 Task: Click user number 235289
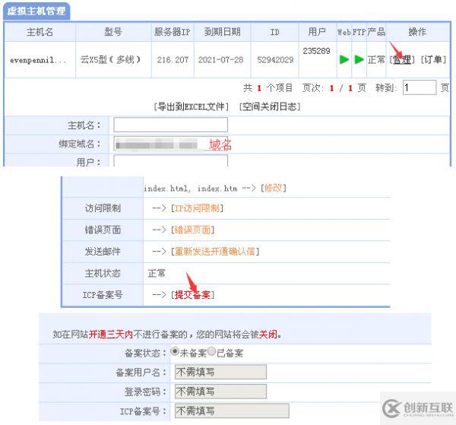coord(316,51)
